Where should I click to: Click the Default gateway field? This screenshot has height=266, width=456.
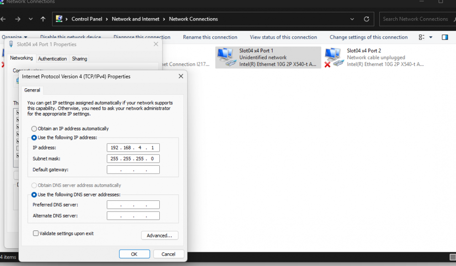pos(133,170)
